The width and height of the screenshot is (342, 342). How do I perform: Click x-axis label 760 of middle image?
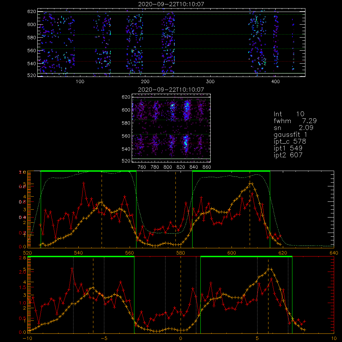(x=142, y=167)
